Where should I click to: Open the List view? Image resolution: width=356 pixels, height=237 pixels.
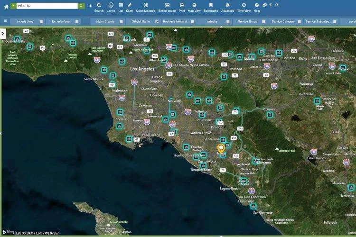coord(121,8)
